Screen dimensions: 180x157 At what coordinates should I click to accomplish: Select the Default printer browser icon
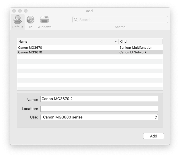click(18, 20)
